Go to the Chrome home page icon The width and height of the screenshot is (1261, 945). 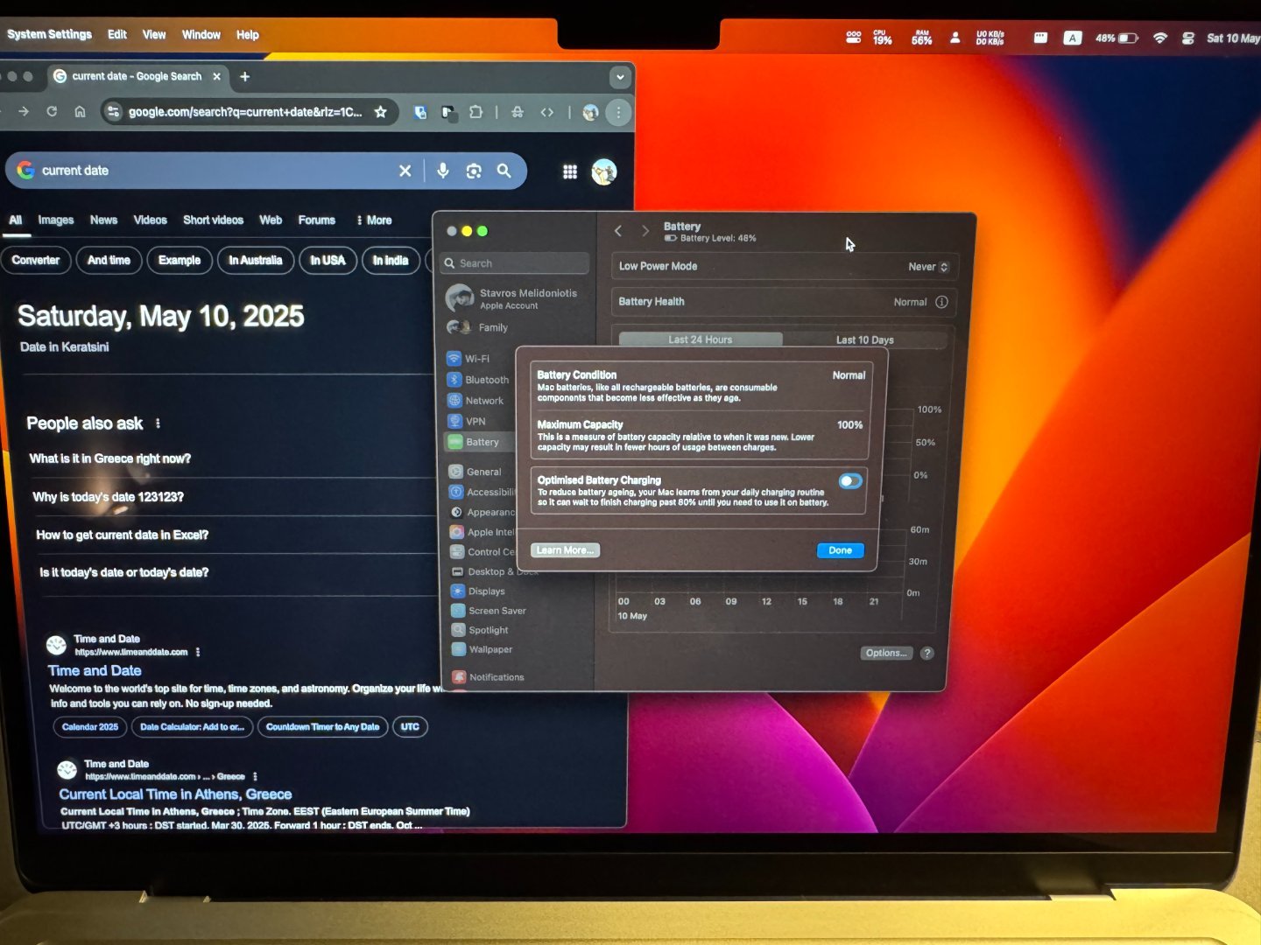tap(80, 111)
